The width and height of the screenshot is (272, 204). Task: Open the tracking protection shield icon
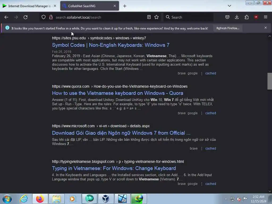pos(44,17)
